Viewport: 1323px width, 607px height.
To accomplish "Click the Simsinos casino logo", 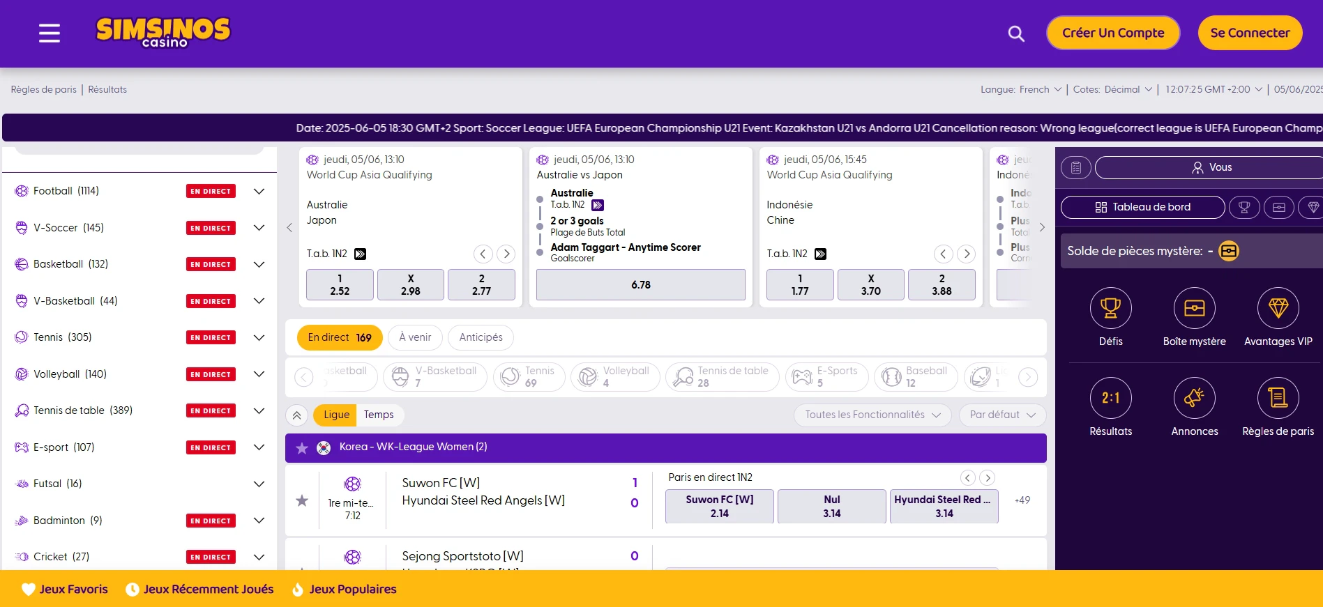I will [162, 32].
